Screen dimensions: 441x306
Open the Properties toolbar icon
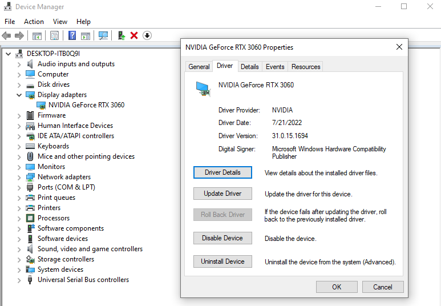click(x=54, y=35)
